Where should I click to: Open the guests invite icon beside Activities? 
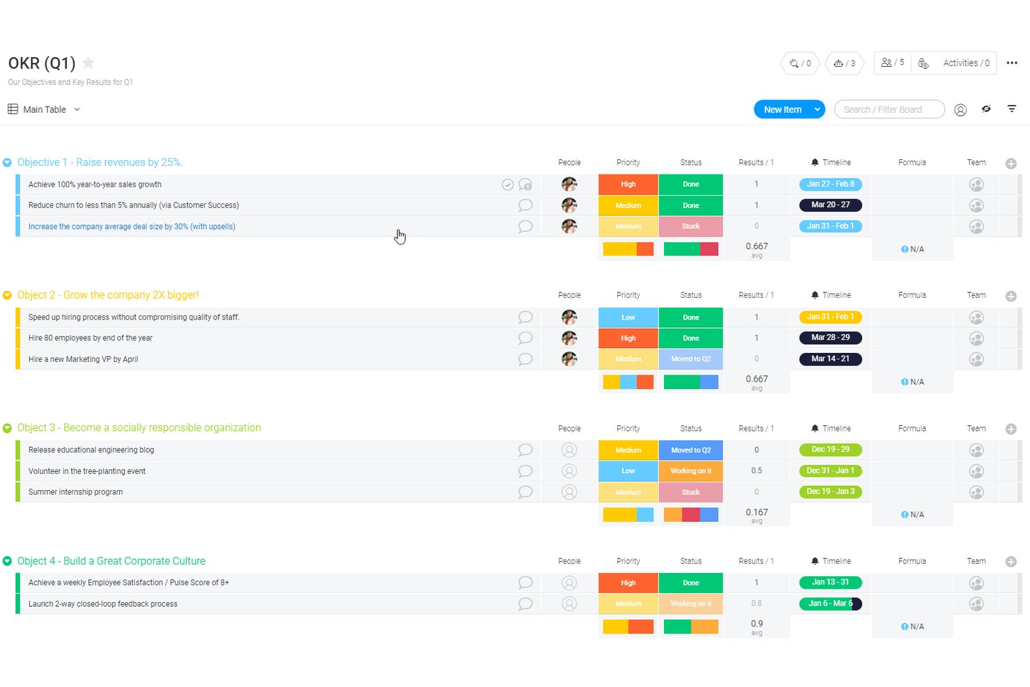(x=924, y=63)
